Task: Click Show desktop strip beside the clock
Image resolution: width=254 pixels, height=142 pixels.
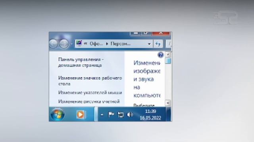Action: (x=168, y=114)
